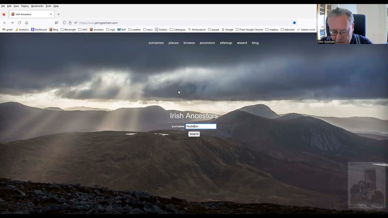Open the Analytics bookmark
The image size is (388, 218).
click(22, 30)
